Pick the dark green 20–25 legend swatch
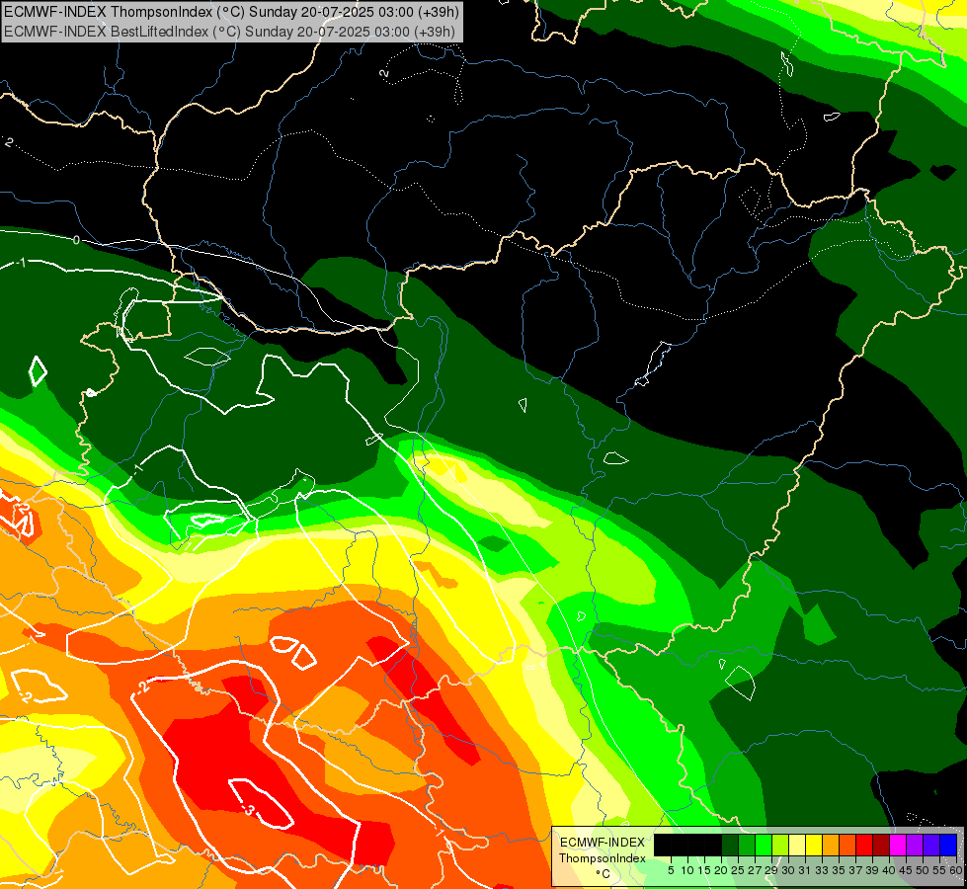This screenshot has height=889, width=967. (730, 845)
